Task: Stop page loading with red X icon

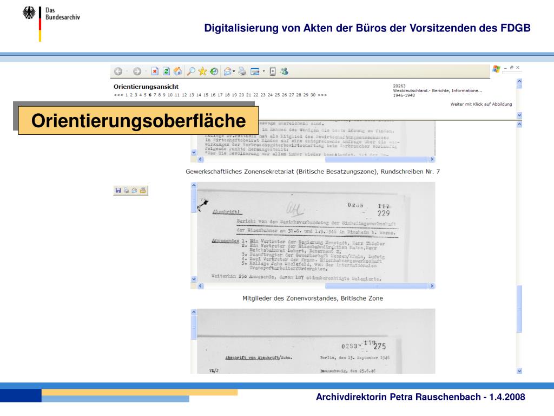Action: (155, 71)
